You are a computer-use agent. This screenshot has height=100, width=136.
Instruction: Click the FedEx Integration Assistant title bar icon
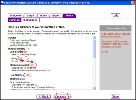click(x=2, y=3)
